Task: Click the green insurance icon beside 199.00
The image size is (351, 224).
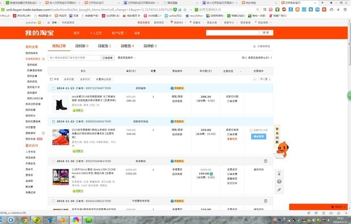Action: pos(211,174)
